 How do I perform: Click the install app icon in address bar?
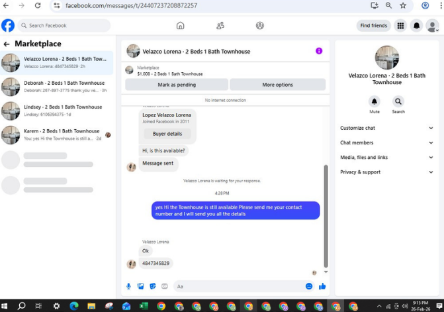(375, 5)
